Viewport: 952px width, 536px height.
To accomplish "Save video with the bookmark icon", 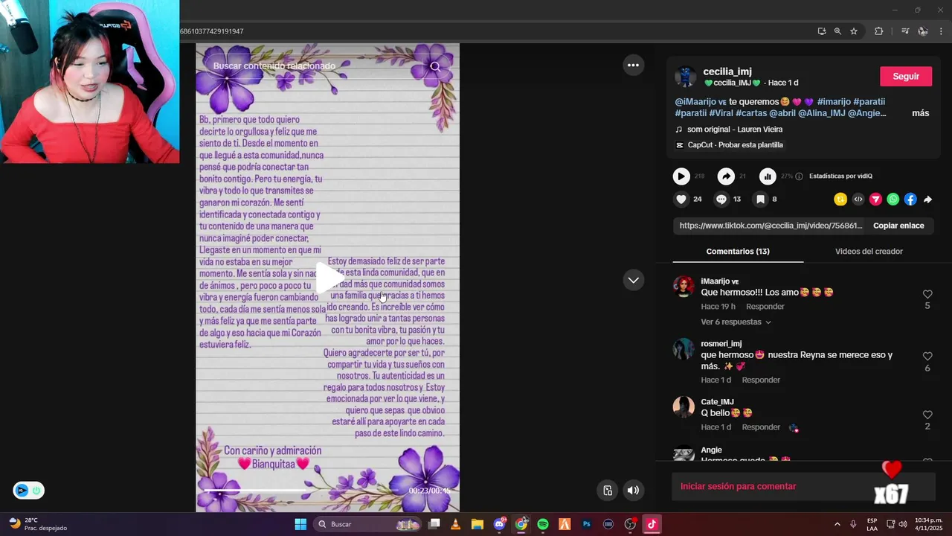I will (760, 199).
